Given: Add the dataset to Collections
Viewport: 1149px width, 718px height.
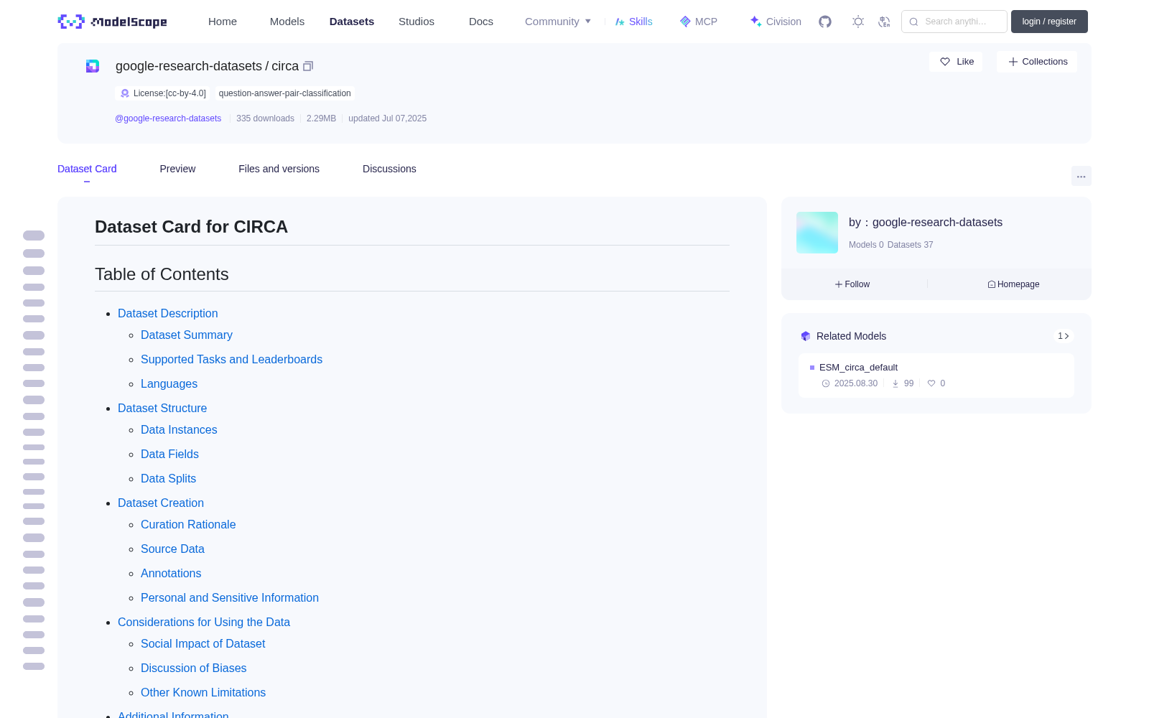Looking at the screenshot, I should tap(1037, 62).
